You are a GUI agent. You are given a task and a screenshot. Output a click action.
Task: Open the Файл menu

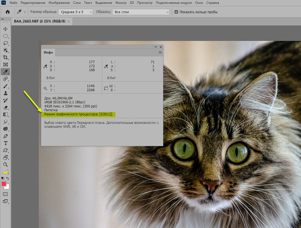(13, 3)
